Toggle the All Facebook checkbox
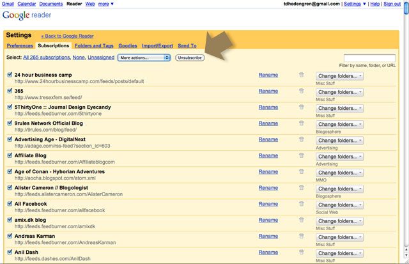Viewport: 409px width, 264px height. [10, 203]
